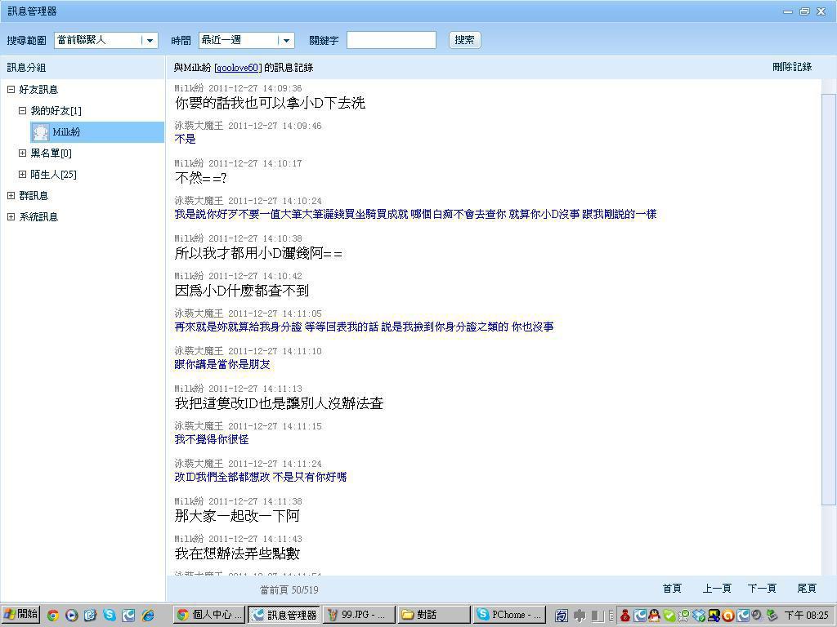Click the message 因為小D什麼都查不到
The width and height of the screenshot is (837, 627).
242,291
